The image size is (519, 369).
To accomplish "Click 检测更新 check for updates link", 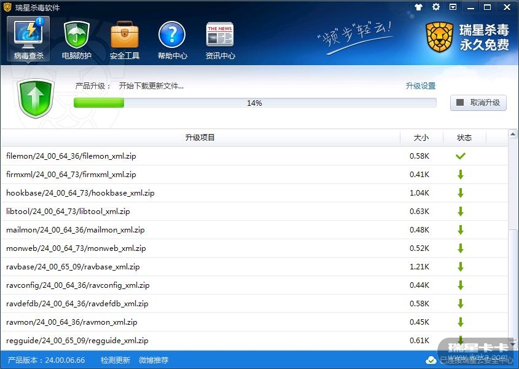I will [x=115, y=360].
